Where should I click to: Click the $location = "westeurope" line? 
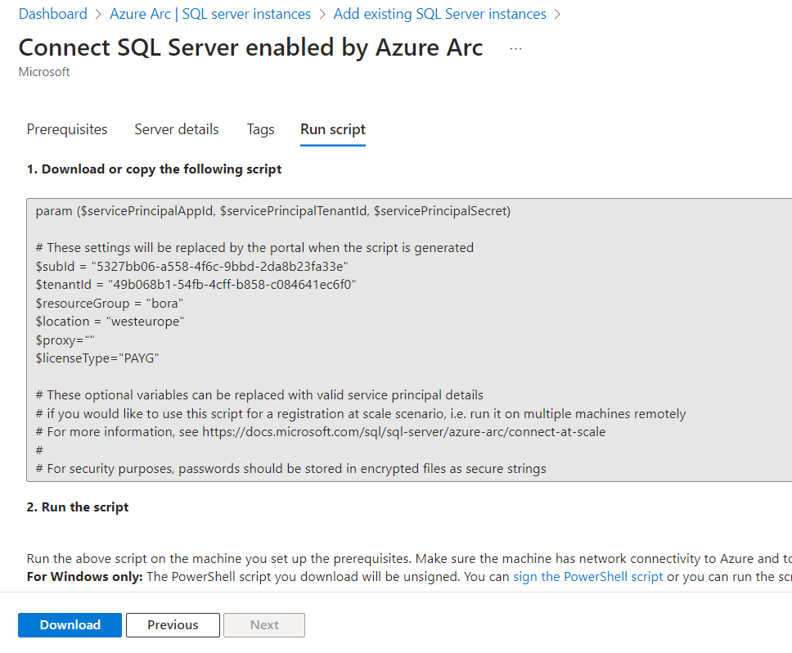pyautogui.click(x=110, y=321)
